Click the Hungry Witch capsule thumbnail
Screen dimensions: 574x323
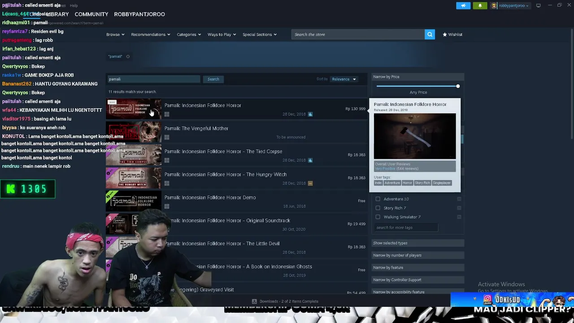tap(133, 179)
